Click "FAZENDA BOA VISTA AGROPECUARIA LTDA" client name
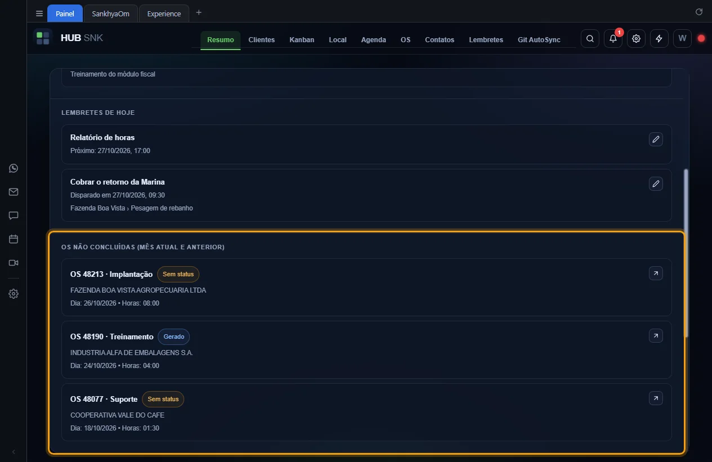 [x=138, y=290]
